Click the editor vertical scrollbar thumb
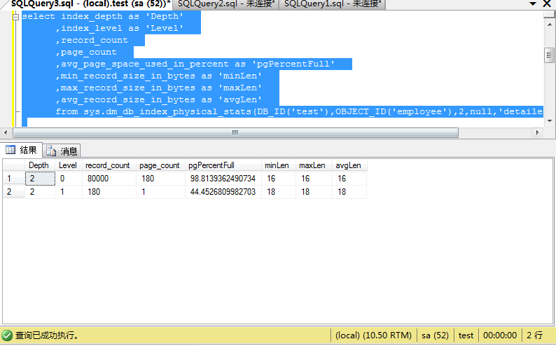556x346 pixels. pyautogui.click(x=549, y=55)
